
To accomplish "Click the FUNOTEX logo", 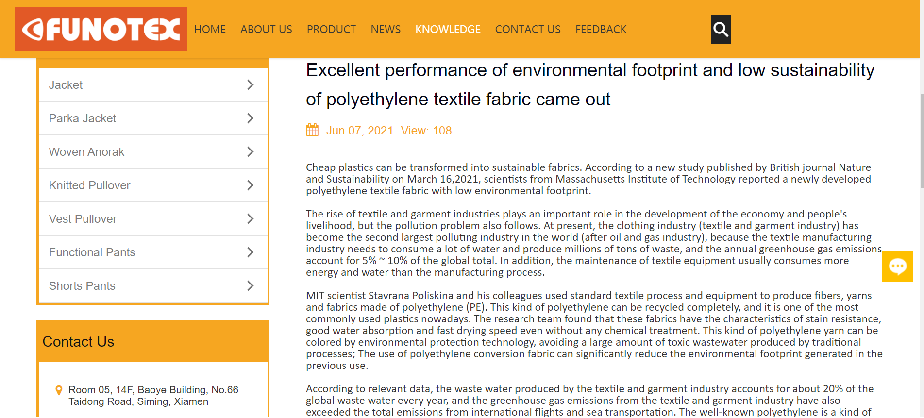I will [101, 29].
